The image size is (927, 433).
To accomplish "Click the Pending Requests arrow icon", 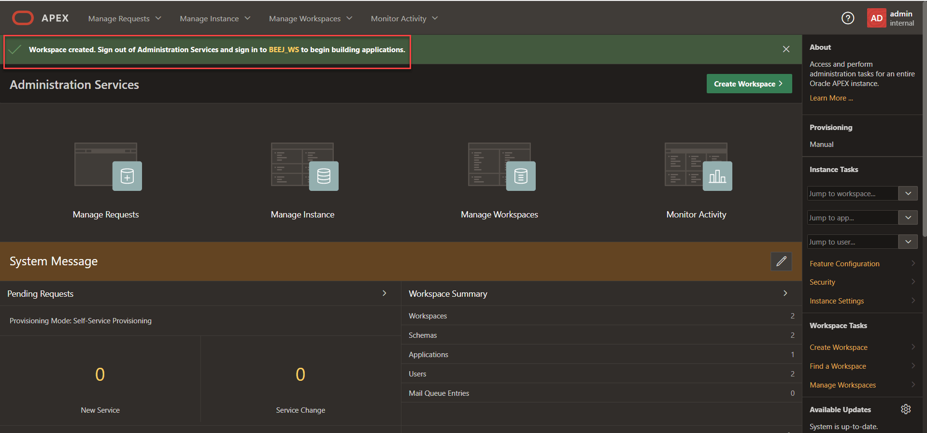I will pyautogui.click(x=385, y=293).
